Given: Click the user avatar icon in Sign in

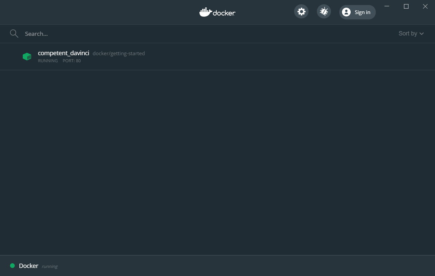Looking at the screenshot, I should click(x=346, y=12).
